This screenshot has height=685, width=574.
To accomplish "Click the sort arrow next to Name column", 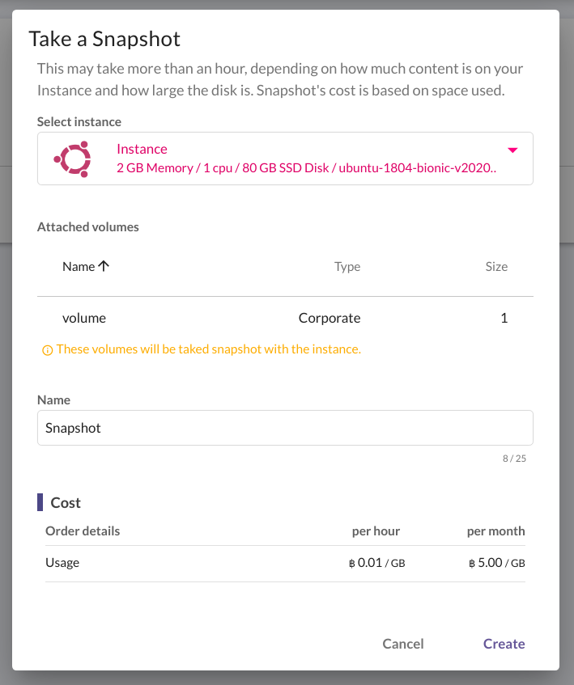I will coord(104,266).
